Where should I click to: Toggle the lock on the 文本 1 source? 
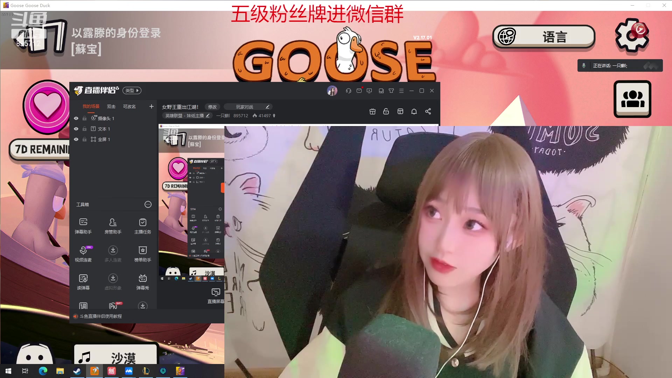84,129
